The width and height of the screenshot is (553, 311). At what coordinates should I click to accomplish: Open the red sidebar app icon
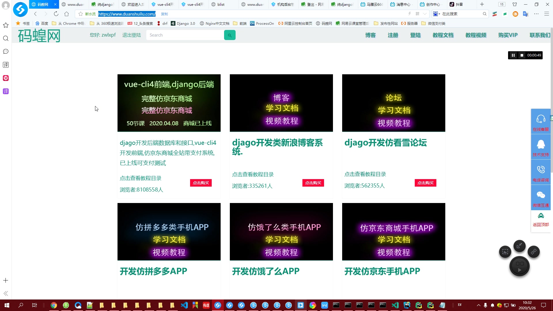(x=6, y=78)
